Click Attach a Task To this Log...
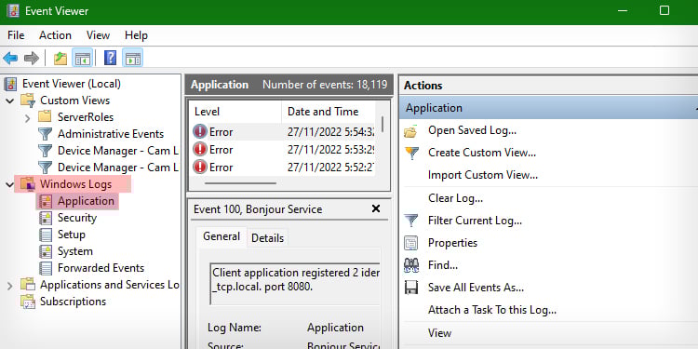The height and width of the screenshot is (349, 698). coord(492,309)
